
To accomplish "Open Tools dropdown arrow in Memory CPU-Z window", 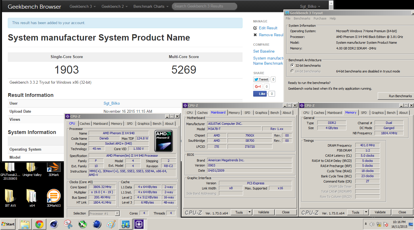I will coord(366,212).
